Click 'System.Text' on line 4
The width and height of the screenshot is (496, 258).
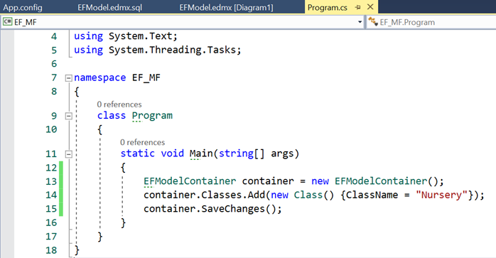[x=140, y=36]
